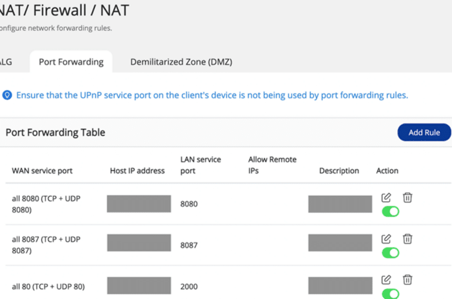Disable the 8080 rule toggle
Screen dimensions: 452x299
pos(391,212)
